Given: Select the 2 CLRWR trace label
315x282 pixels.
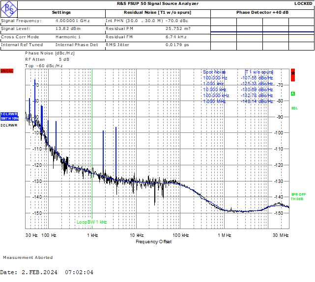Looking at the screenshot, I should point(9,126).
